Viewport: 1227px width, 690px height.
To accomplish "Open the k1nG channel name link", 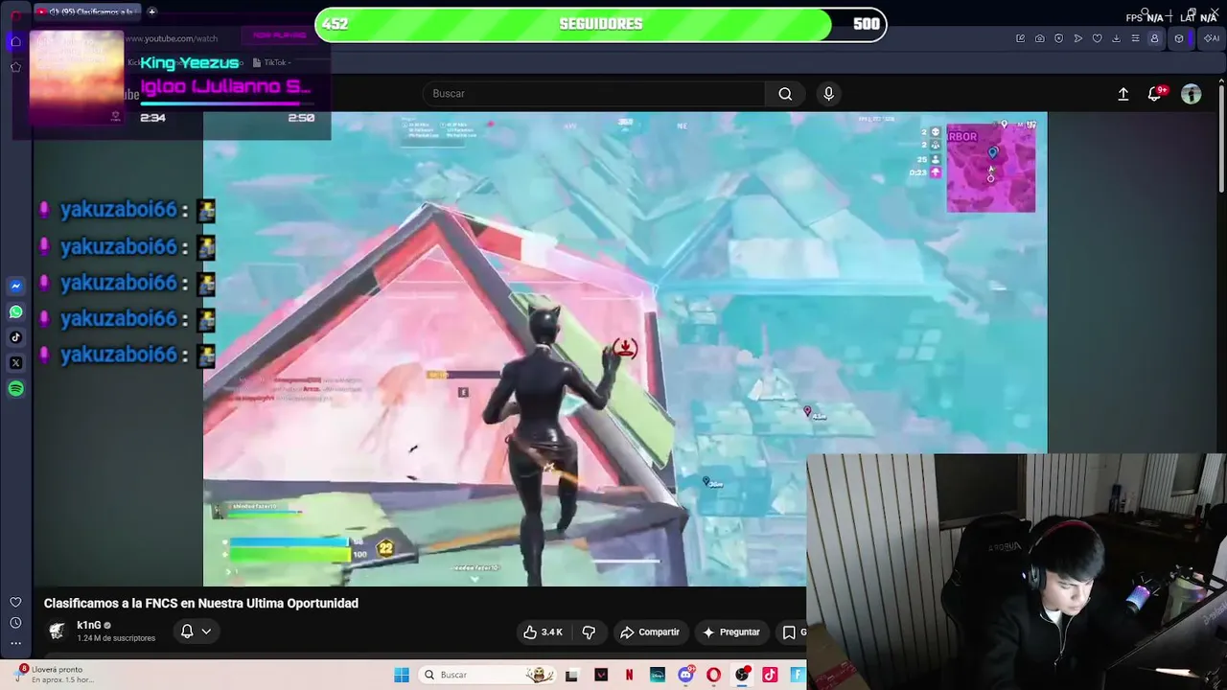I will coord(89,625).
